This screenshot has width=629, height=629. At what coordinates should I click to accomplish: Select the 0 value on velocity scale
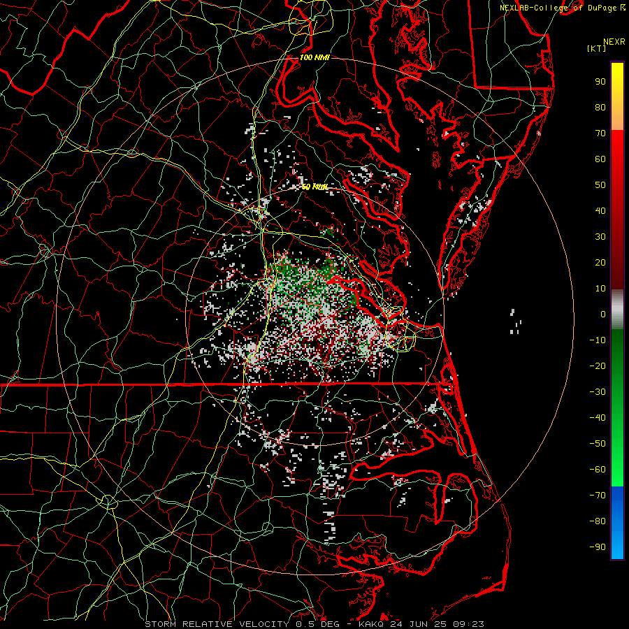[603, 314]
